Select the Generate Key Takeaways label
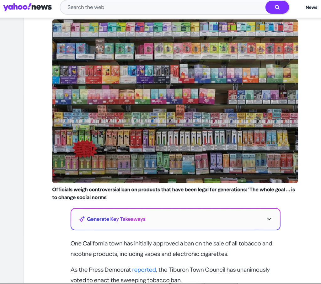321x284 pixels. click(x=116, y=219)
